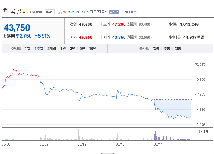Open the 주봉 weekly candle chart

click(x=167, y=48)
